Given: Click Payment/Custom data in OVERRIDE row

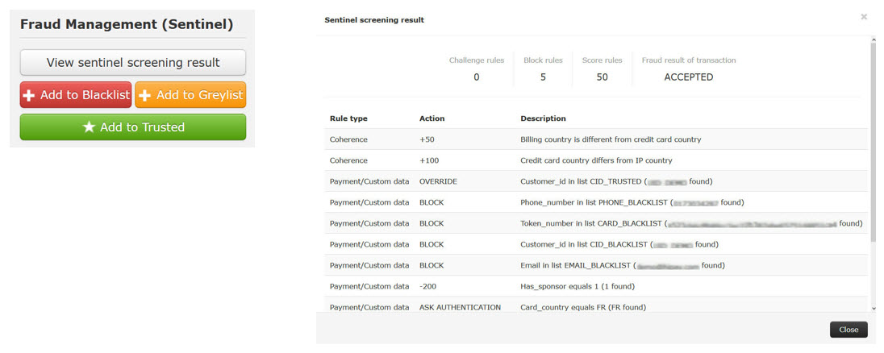Looking at the screenshot, I should pyautogui.click(x=369, y=181).
